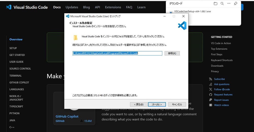Click the GitHub icon beside Request features
The height and width of the screenshot is (132, 254).
(x=211, y=95)
